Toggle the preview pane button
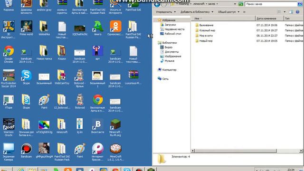This screenshot has width=304, height=171. pyautogui.click(x=291, y=12)
